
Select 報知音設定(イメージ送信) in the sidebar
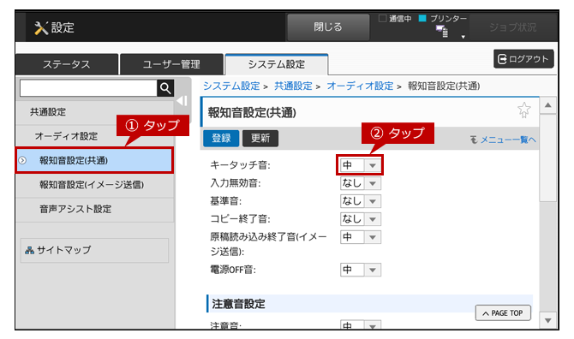click(x=94, y=185)
